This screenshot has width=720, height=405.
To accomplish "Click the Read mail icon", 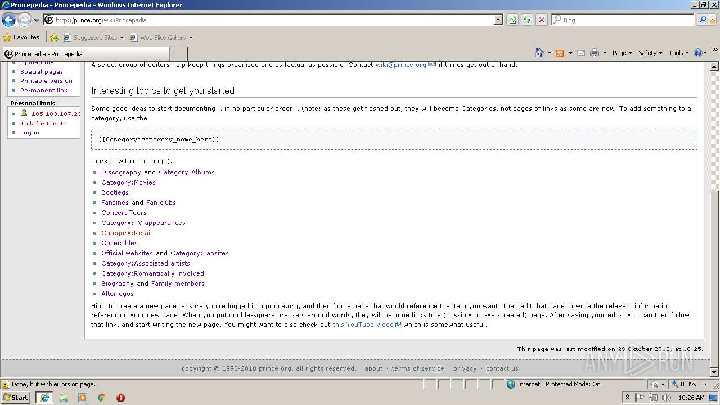I will 580,53.
